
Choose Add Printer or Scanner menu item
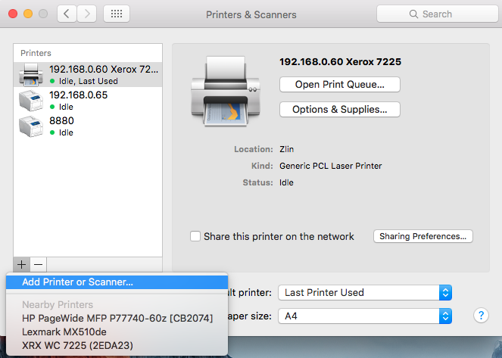click(77, 282)
